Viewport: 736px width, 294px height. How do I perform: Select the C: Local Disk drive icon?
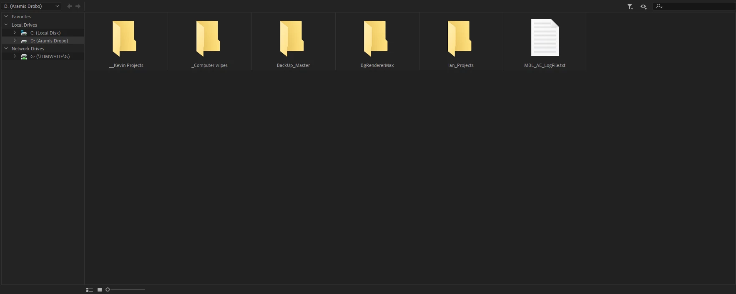24,33
